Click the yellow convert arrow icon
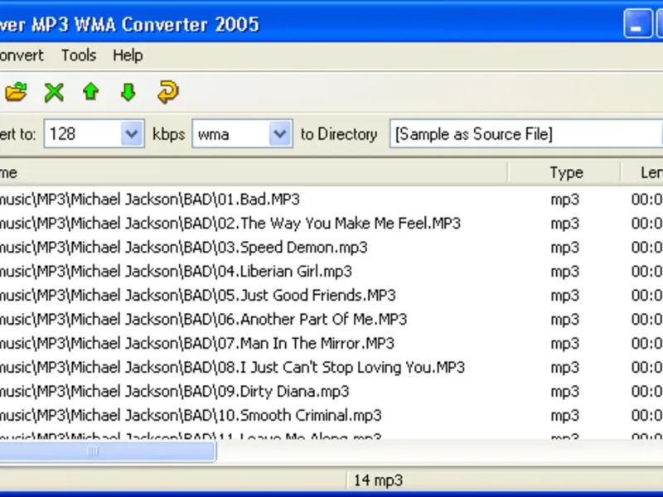The image size is (663, 497). [x=168, y=92]
